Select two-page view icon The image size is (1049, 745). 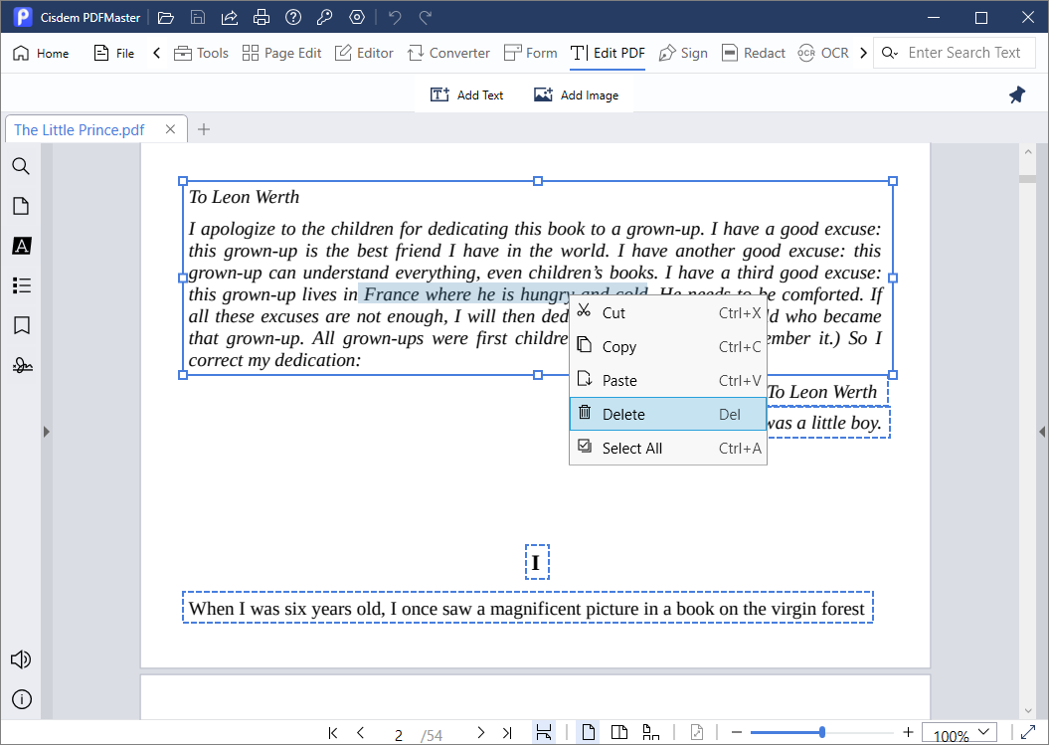click(619, 732)
